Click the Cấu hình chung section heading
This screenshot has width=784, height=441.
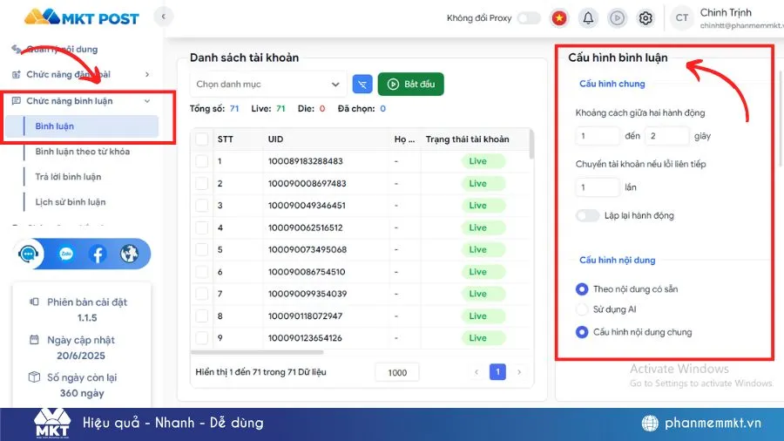pos(612,84)
